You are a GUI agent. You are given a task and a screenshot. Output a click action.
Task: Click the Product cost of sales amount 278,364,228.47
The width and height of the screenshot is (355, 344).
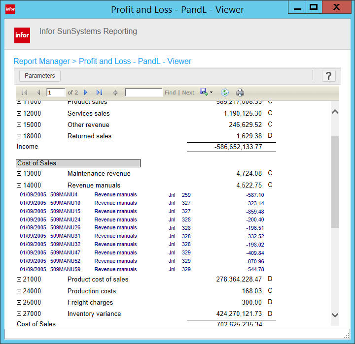point(239,280)
